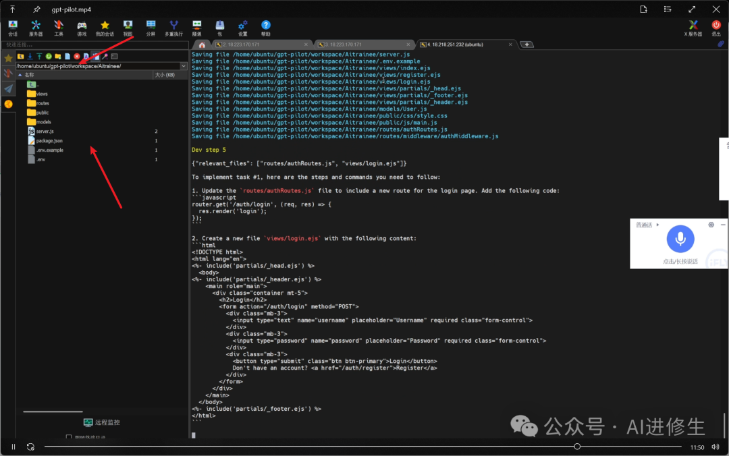729x456 pixels.
Task: Select the 分屏 (Split) toolbar icon
Action: click(151, 28)
